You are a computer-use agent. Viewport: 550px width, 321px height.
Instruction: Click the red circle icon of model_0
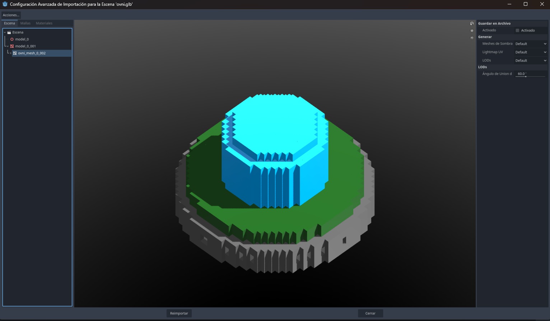[x=12, y=39]
